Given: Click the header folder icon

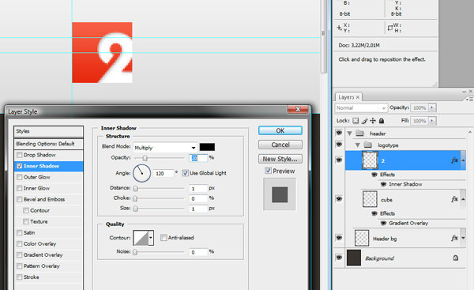Looking at the screenshot, I should click(x=359, y=133).
